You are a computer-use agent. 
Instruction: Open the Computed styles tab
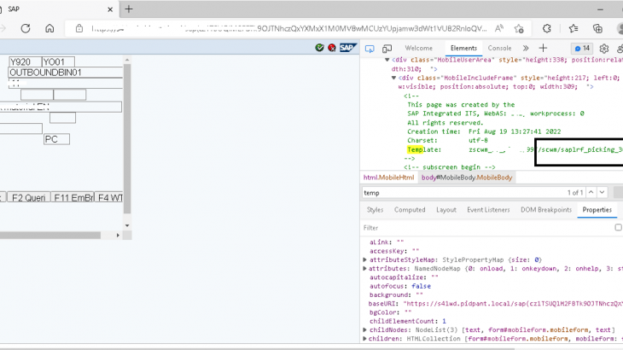tap(410, 210)
